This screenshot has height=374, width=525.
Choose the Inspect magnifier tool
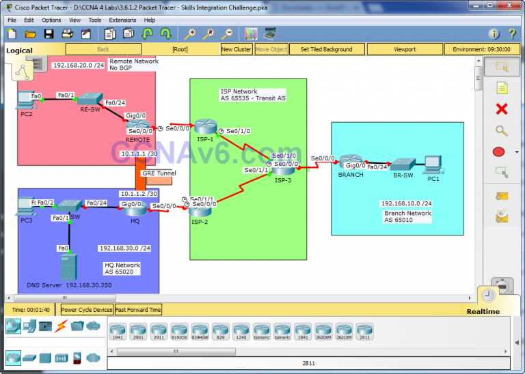(x=502, y=130)
